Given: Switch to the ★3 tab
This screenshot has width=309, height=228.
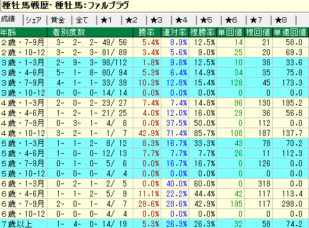Looking at the screenshot, I should pos(159,20).
